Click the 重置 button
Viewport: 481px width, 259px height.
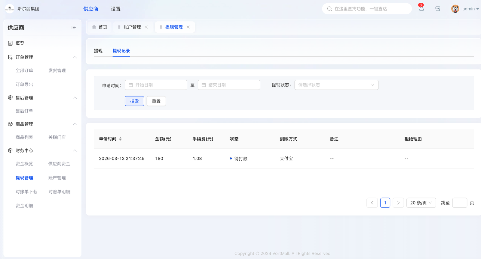point(156,101)
